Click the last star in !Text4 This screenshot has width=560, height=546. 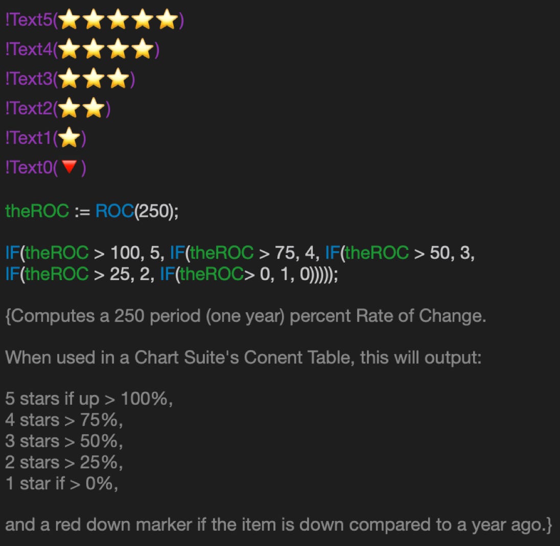coord(142,50)
